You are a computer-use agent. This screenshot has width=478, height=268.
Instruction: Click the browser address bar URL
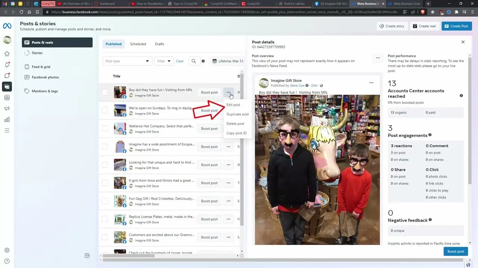[x=224, y=12]
